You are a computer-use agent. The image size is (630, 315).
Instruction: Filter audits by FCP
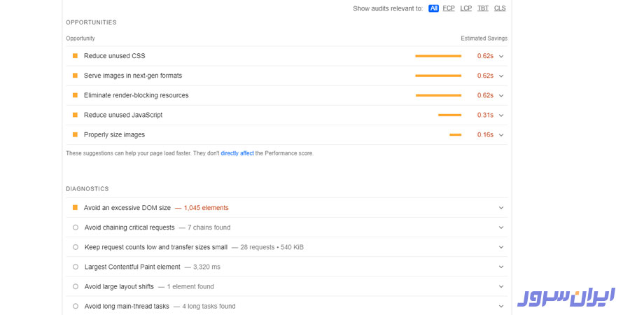[x=449, y=8]
